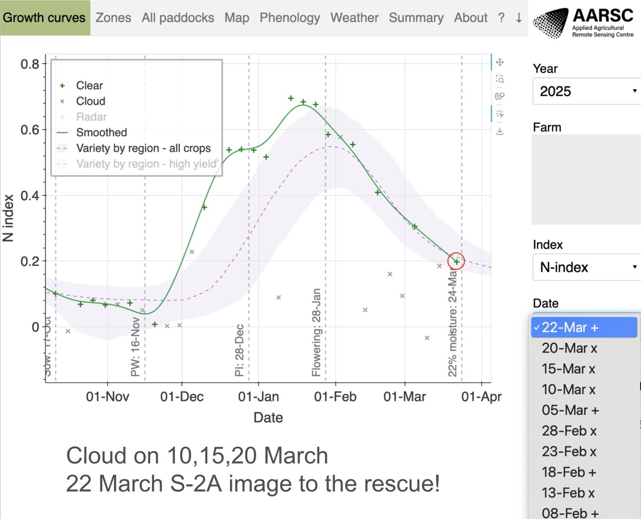Activate the Box Zoom tool
Image resolution: width=641 pixels, height=519 pixels.
(x=500, y=80)
